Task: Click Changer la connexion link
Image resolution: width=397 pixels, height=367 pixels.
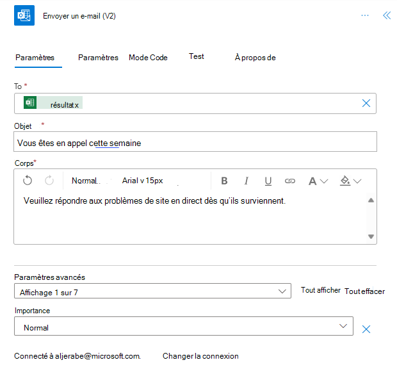Action: pos(200,356)
